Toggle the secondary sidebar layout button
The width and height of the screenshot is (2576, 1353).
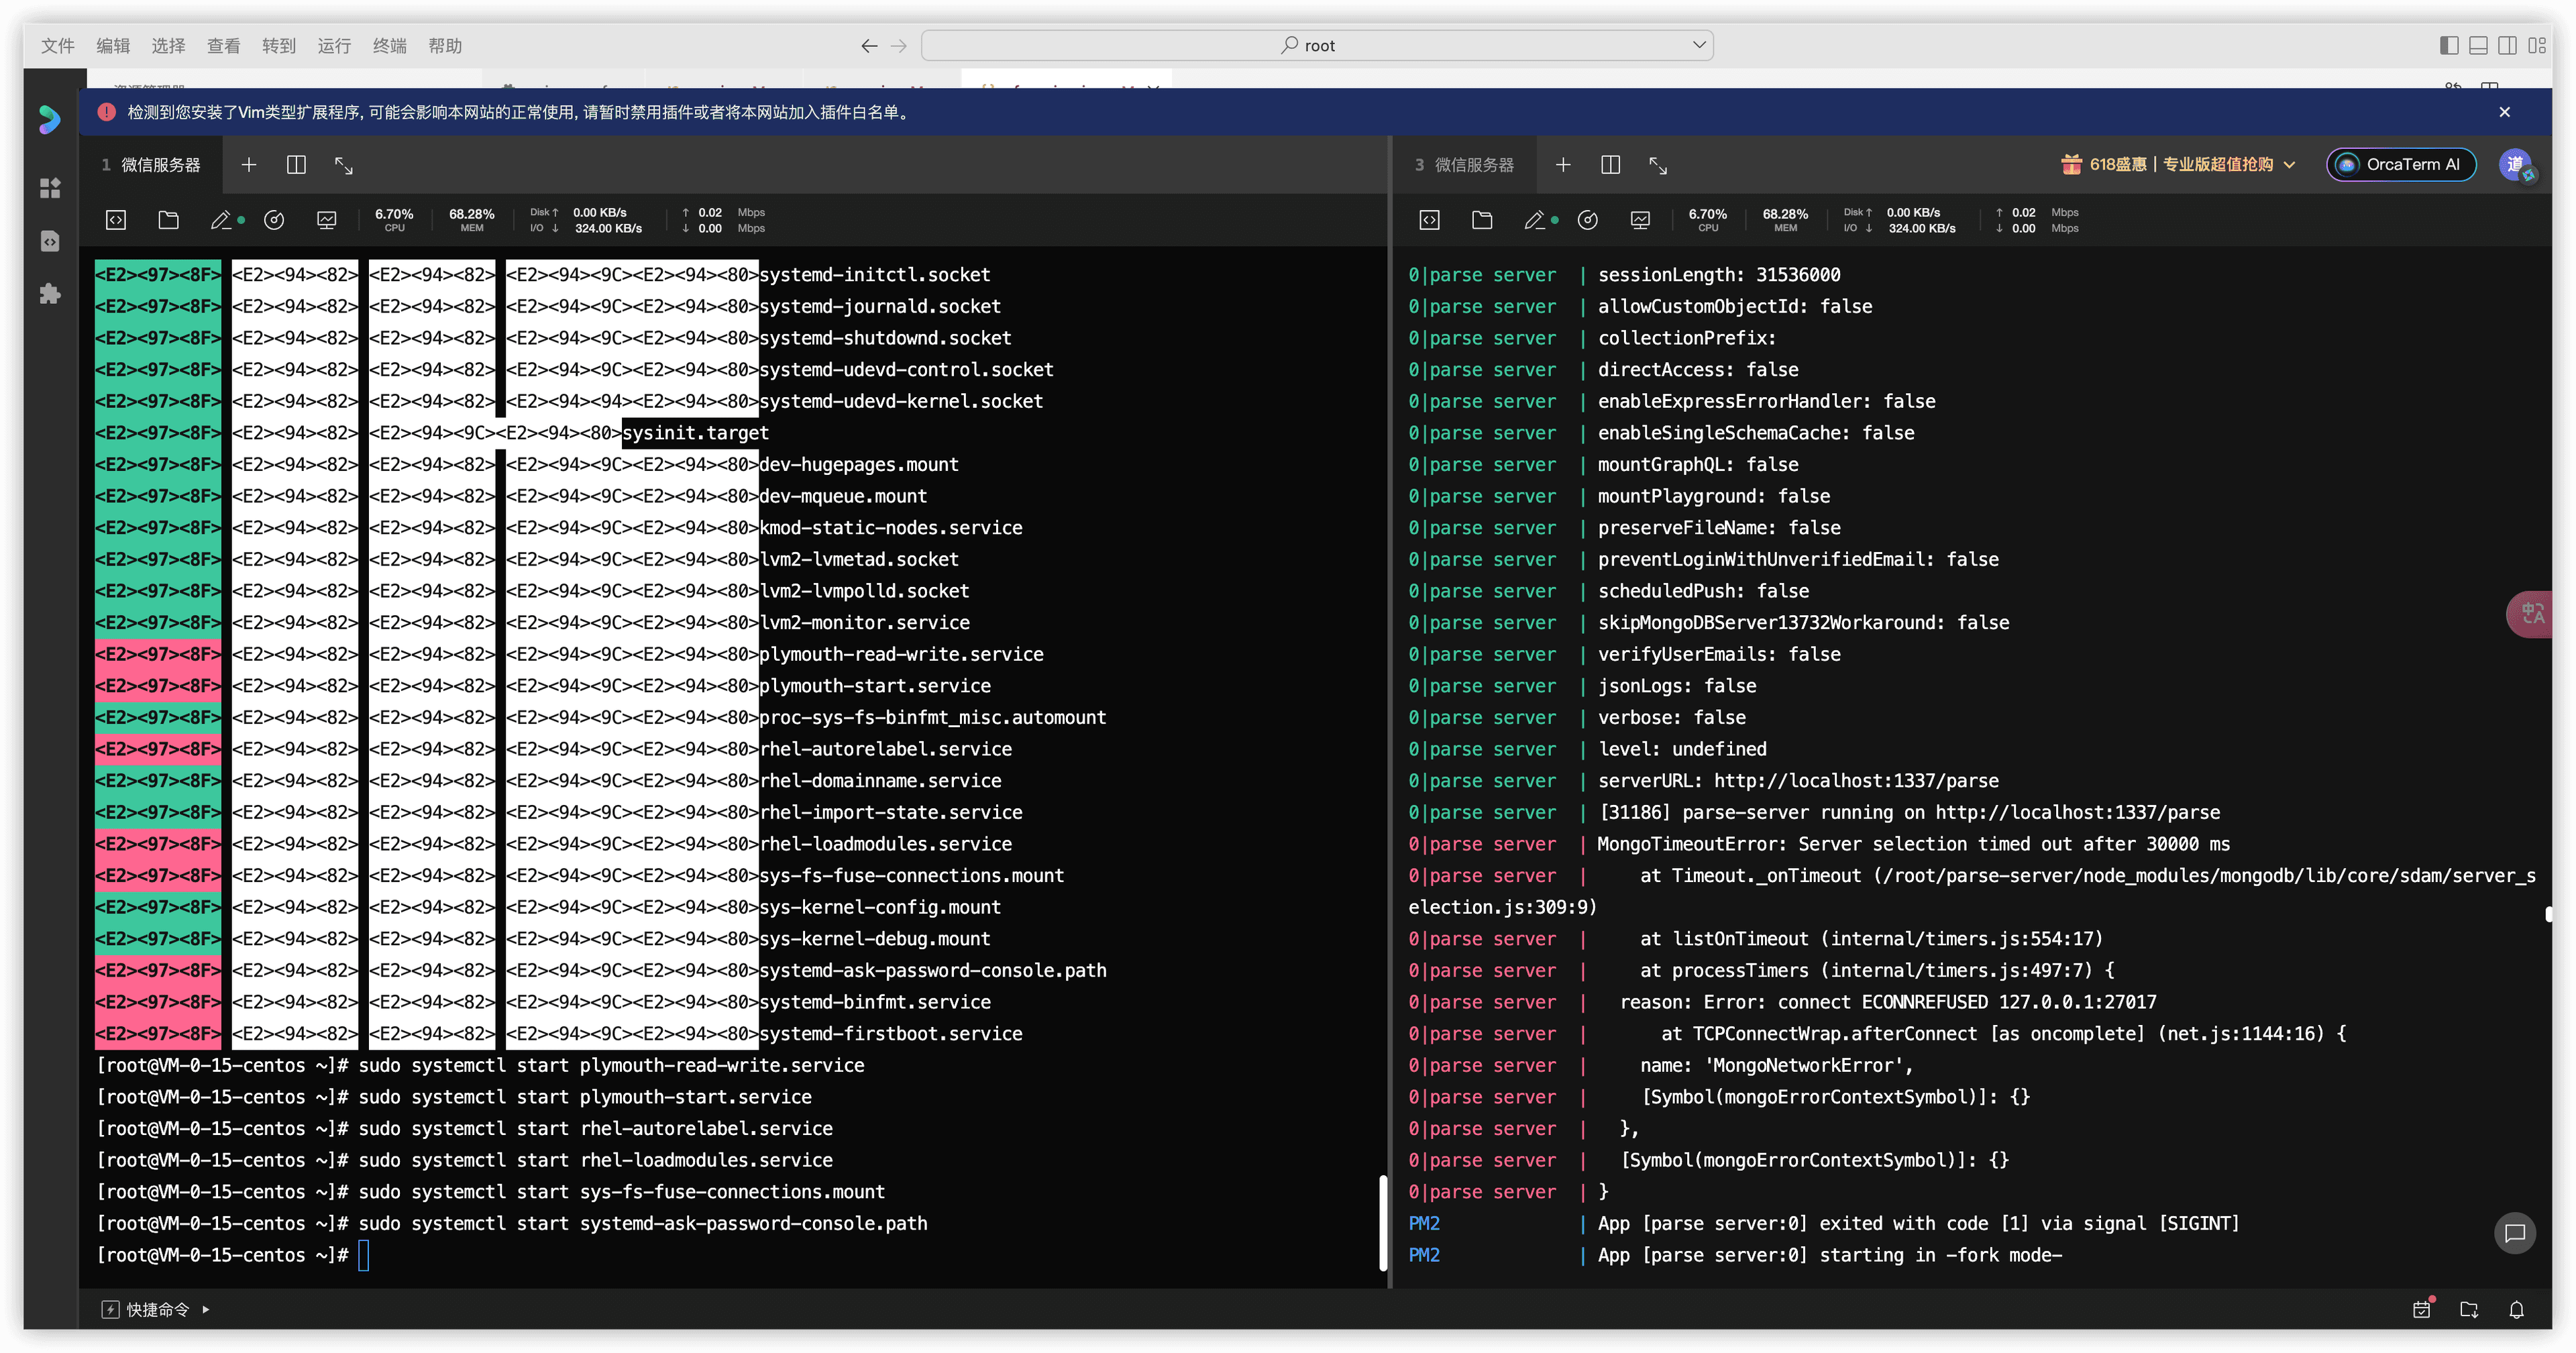[2507, 45]
